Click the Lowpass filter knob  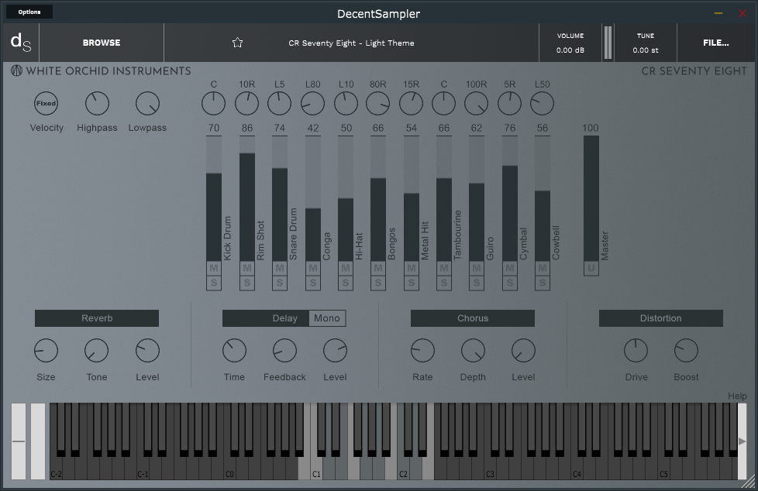[x=147, y=104]
